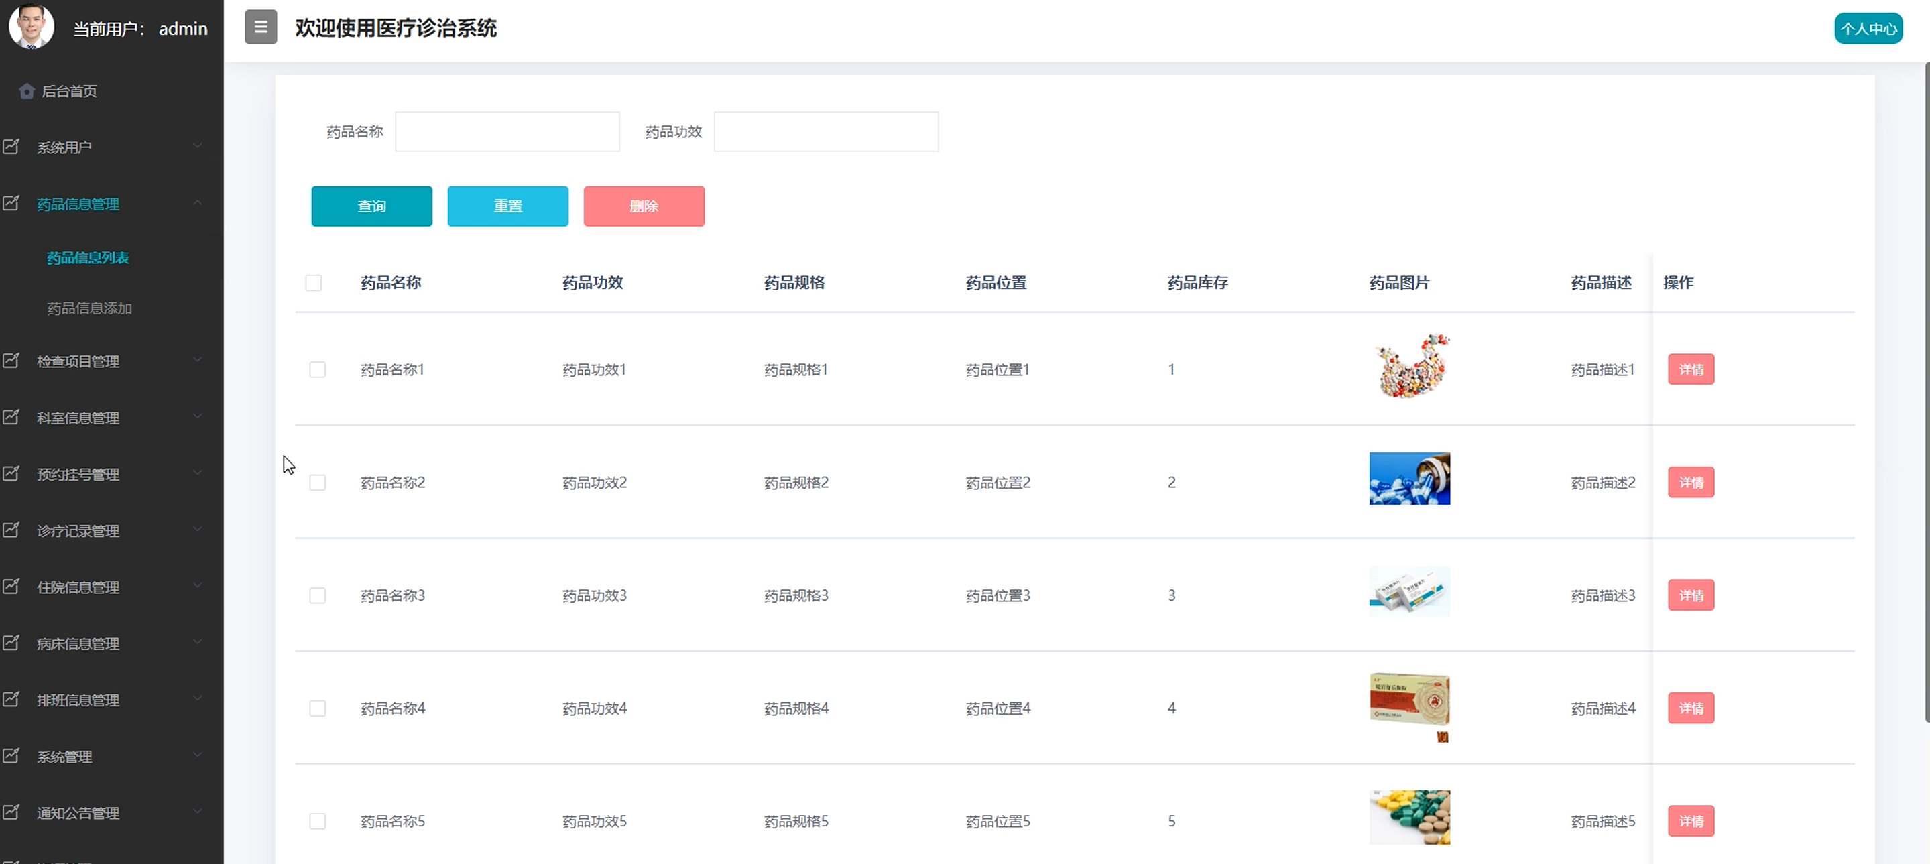This screenshot has width=1930, height=864.
Task: Check the checkbox for row 药品名称1
Action: coord(317,369)
